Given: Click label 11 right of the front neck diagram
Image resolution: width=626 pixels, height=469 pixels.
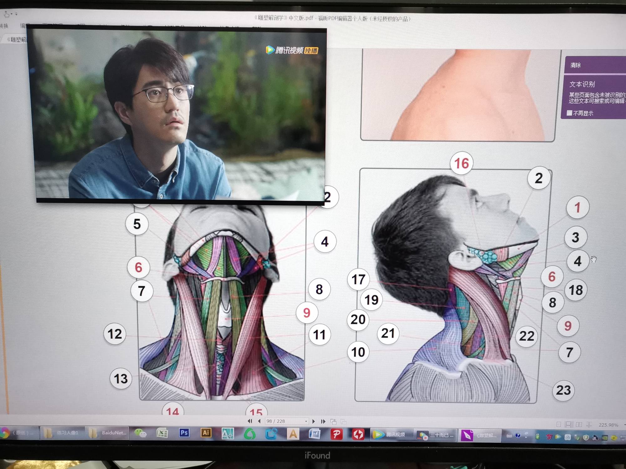Looking at the screenshot, I should 319,335.
